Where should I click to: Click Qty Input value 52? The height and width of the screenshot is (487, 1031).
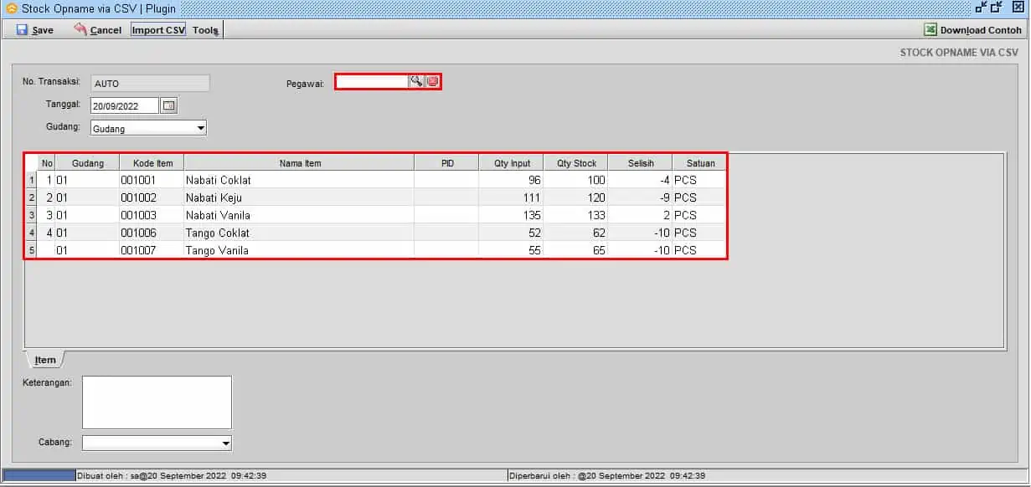512,233
